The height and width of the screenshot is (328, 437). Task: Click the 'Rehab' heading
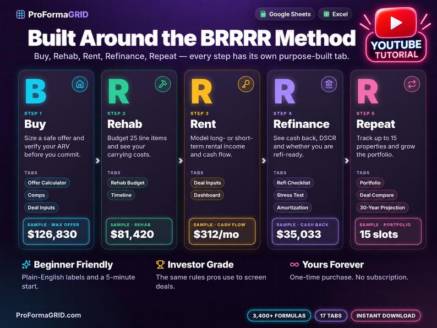pos(124,124)
